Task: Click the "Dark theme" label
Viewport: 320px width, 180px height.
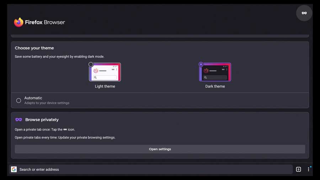Action: [215, 86]
